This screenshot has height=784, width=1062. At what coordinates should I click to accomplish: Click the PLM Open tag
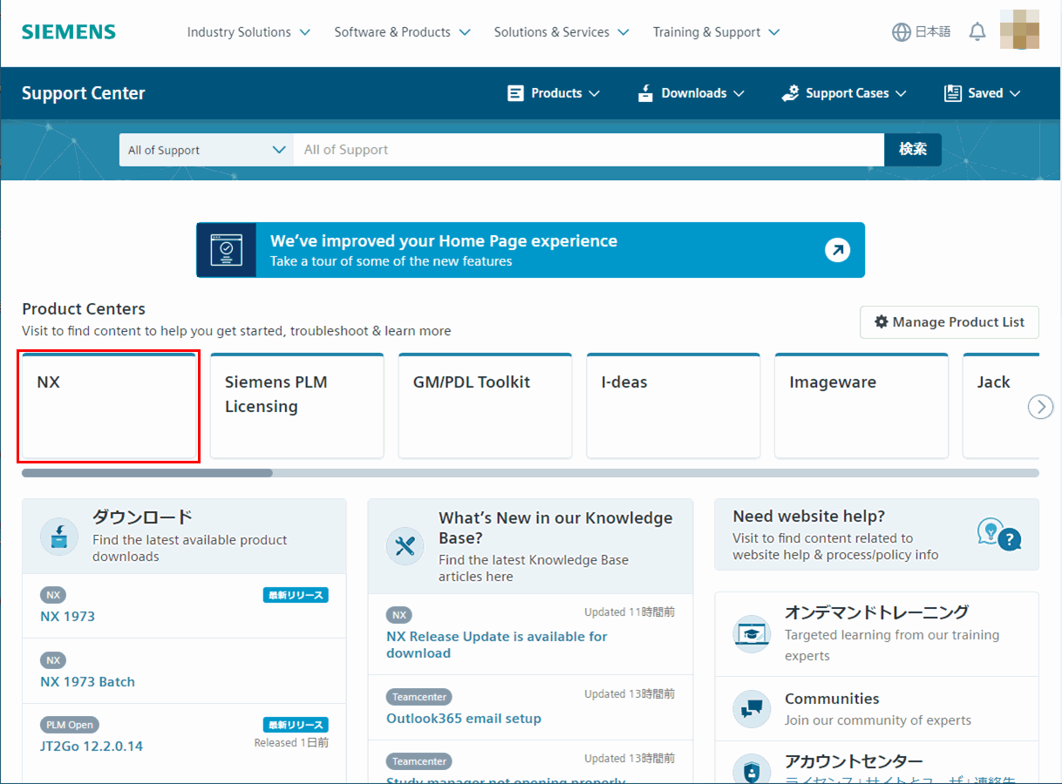click(70, 725)
